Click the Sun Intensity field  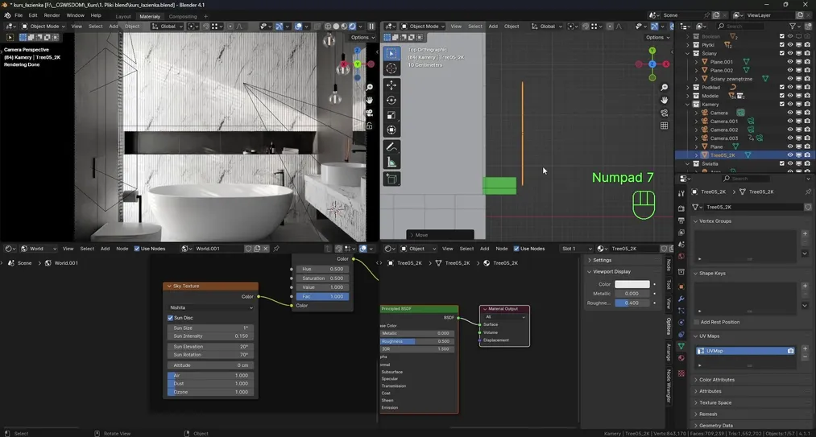click(211, 336)
